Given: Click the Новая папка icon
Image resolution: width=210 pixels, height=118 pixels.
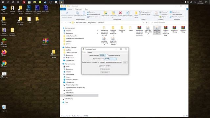Looking at the screenshot, I should (x=136, y=13).
